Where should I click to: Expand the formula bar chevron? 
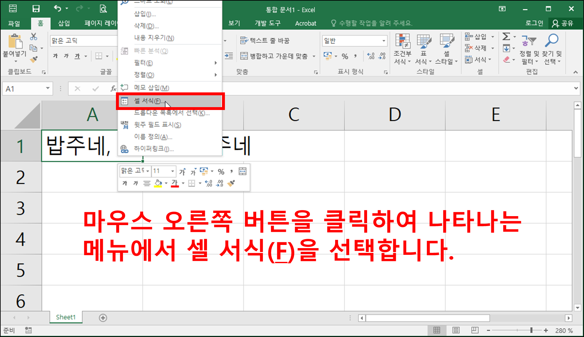[576, 88]
